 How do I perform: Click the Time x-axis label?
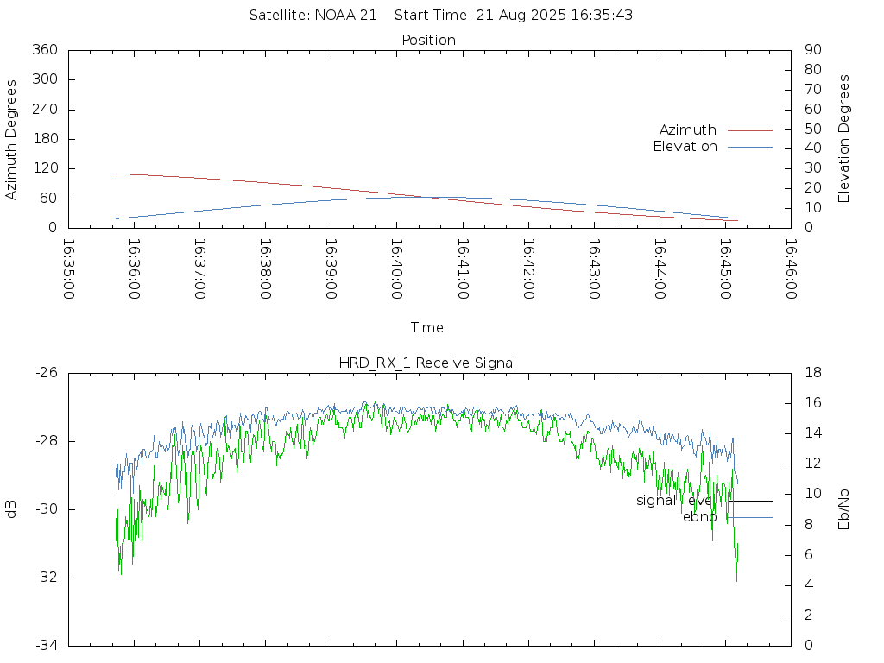pyautogui.click(x=426, y=327)
